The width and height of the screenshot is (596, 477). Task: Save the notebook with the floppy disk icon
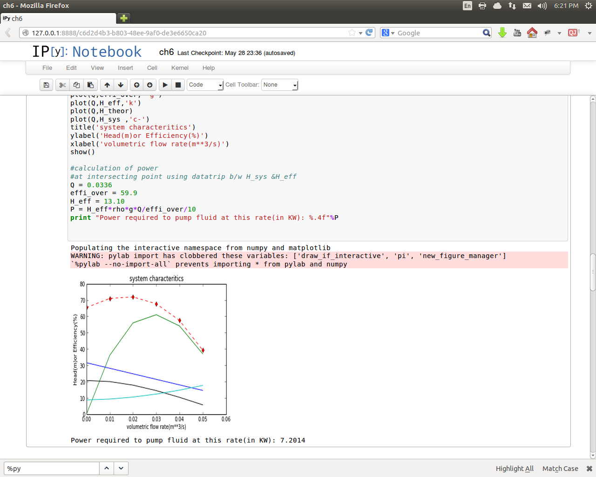click(x=46, y=85)
